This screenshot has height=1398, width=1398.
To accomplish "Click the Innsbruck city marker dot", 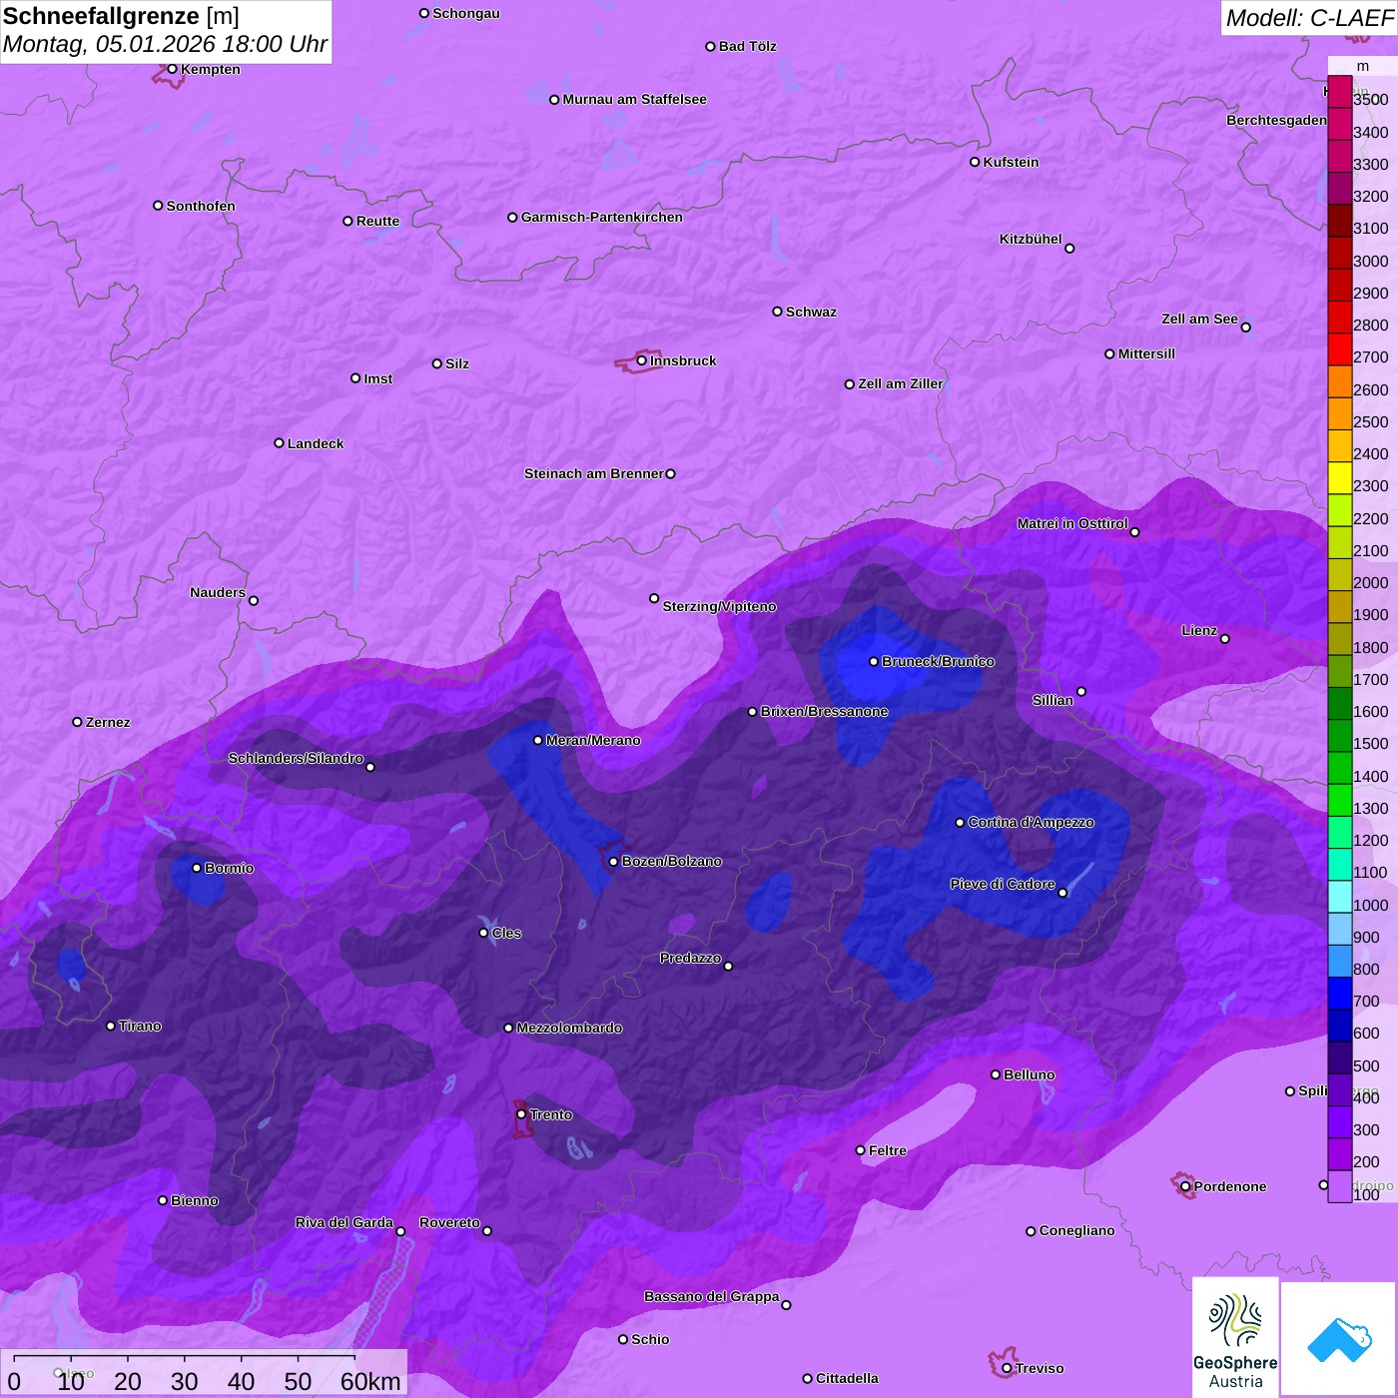I will [x=641, y=360].
